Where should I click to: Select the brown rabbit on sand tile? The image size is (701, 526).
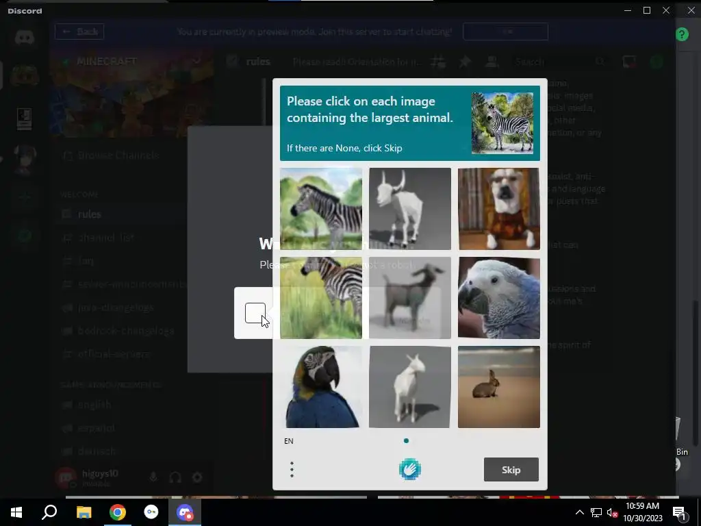499,386
